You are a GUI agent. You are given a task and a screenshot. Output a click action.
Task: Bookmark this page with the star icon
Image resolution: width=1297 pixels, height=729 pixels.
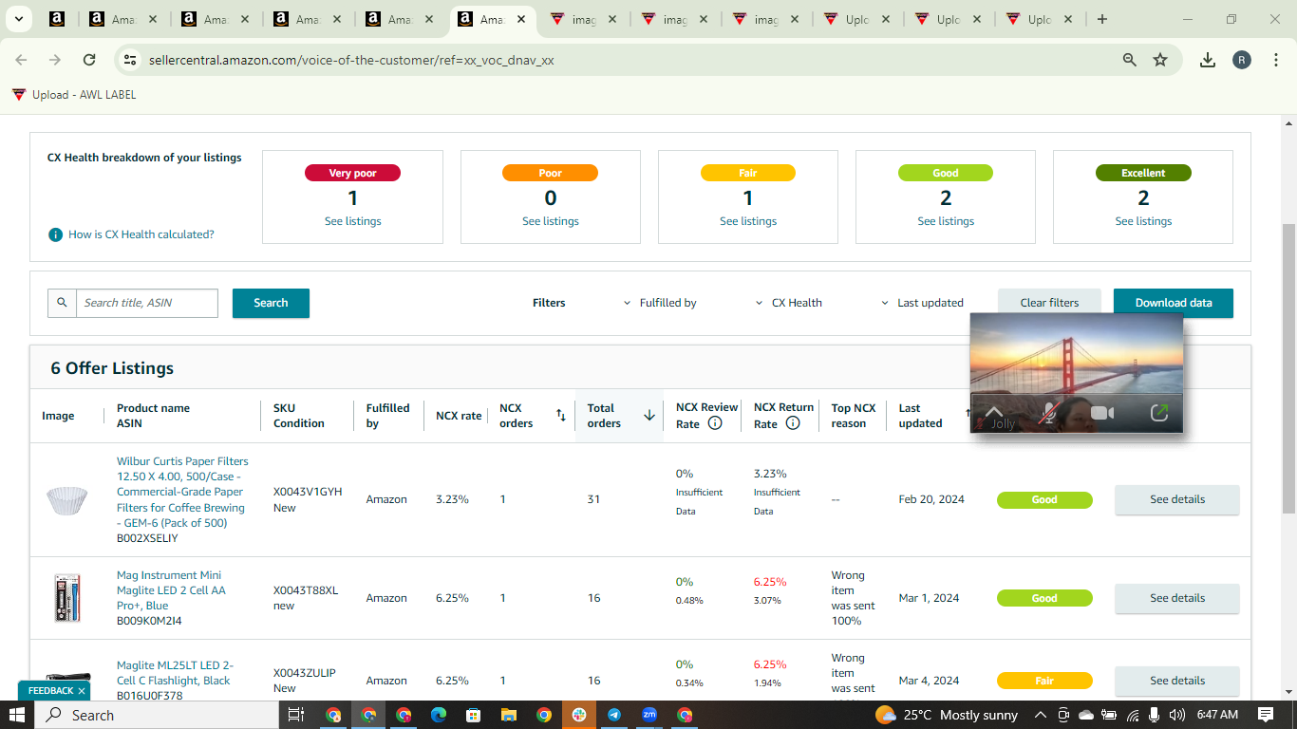[x=1160, y=60]
